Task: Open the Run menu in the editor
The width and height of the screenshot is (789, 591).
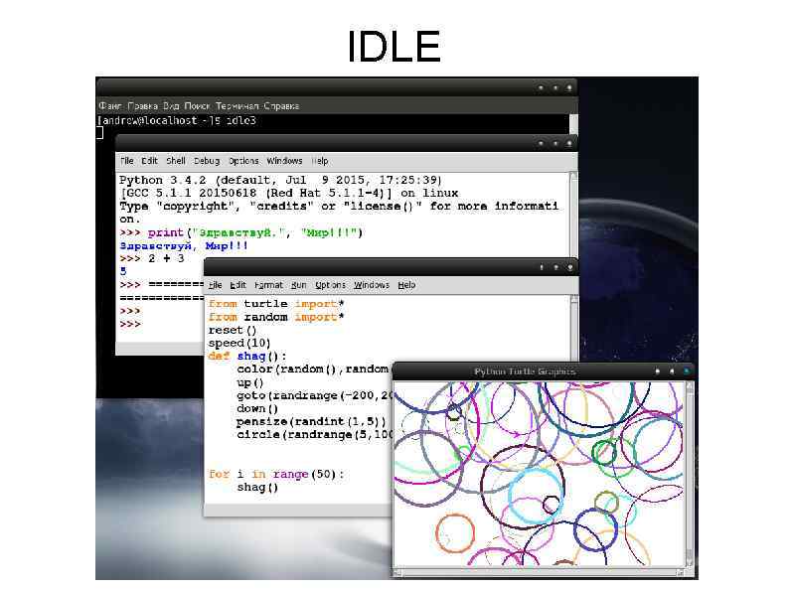Action: (298, 285)
